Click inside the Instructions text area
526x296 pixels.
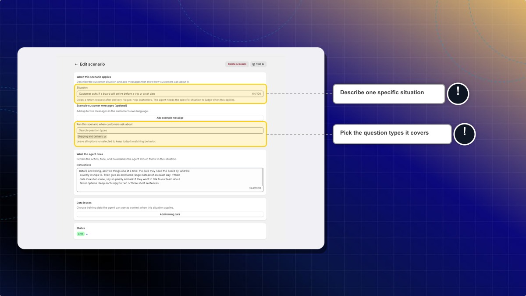click(169, 180)
